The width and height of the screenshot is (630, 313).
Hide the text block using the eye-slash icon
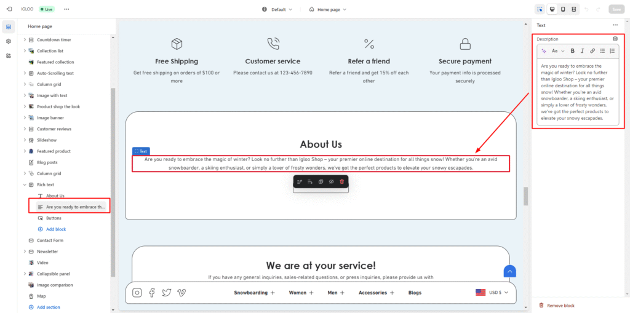[331, 182]
